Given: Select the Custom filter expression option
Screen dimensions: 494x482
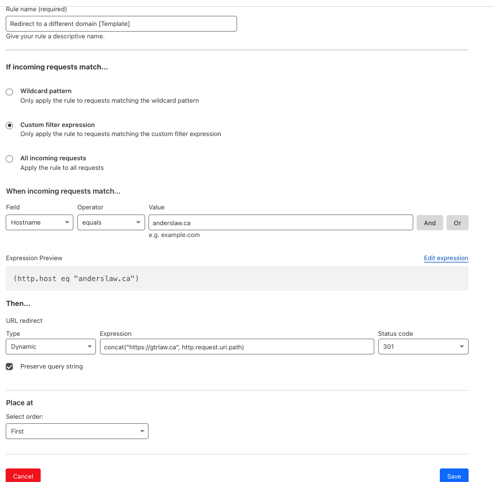Looking at the screenshot, I should [10, 126].
